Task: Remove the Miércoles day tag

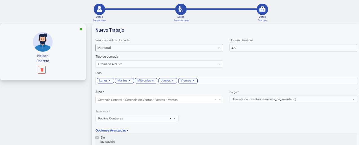Action: click(153, 81)
